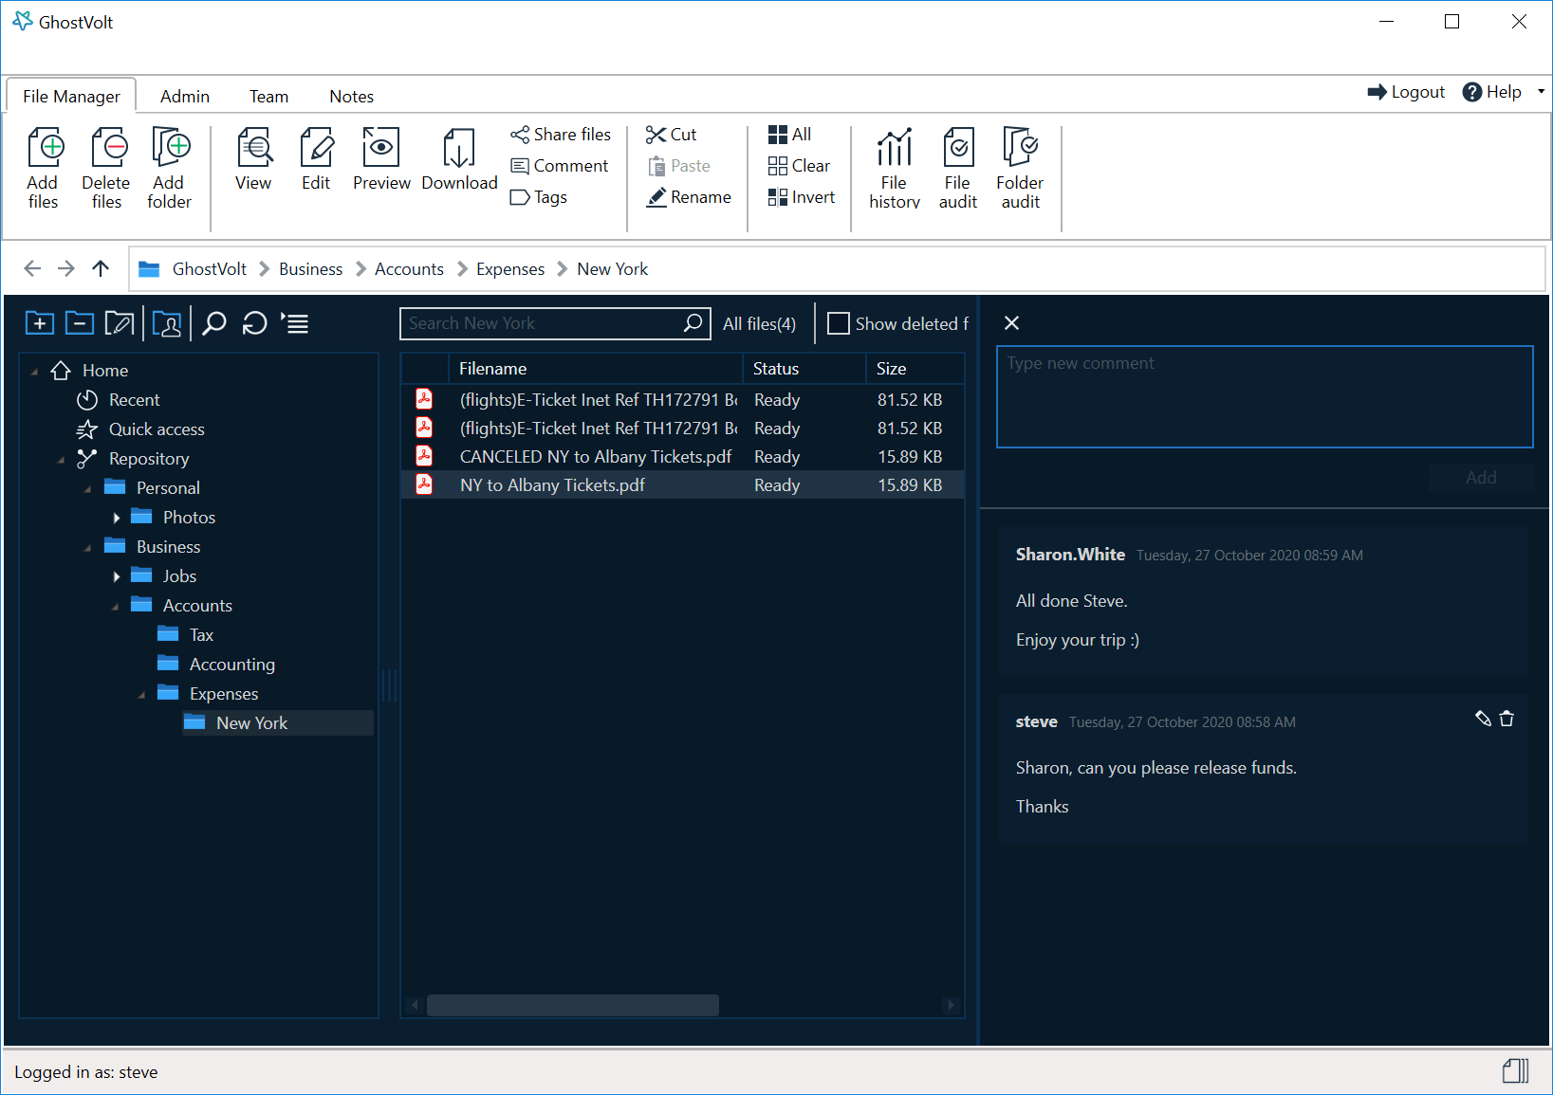Click the edit pencil on steve's comment
The image size is (1553, 1095).
[x=1483, y=719]
